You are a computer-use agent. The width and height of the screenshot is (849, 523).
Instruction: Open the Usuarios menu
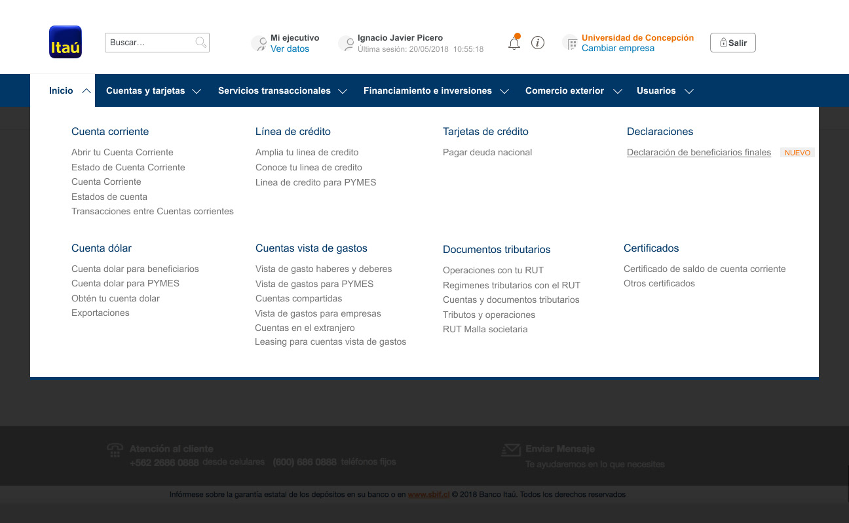pos(656,90)
